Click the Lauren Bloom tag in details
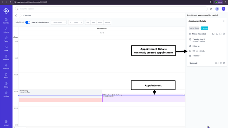This screenshot has height=128, width=228. [x=194, y=28]
